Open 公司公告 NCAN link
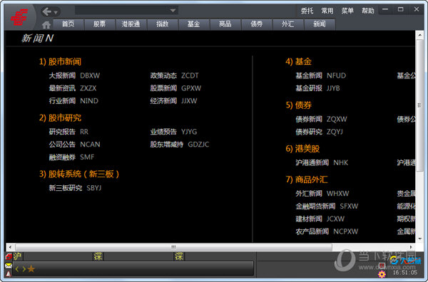 click(x=74, y=145)
